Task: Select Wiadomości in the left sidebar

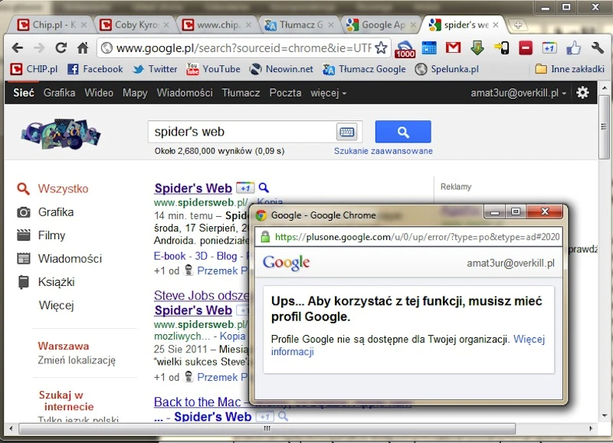Action: click(60, 258)
